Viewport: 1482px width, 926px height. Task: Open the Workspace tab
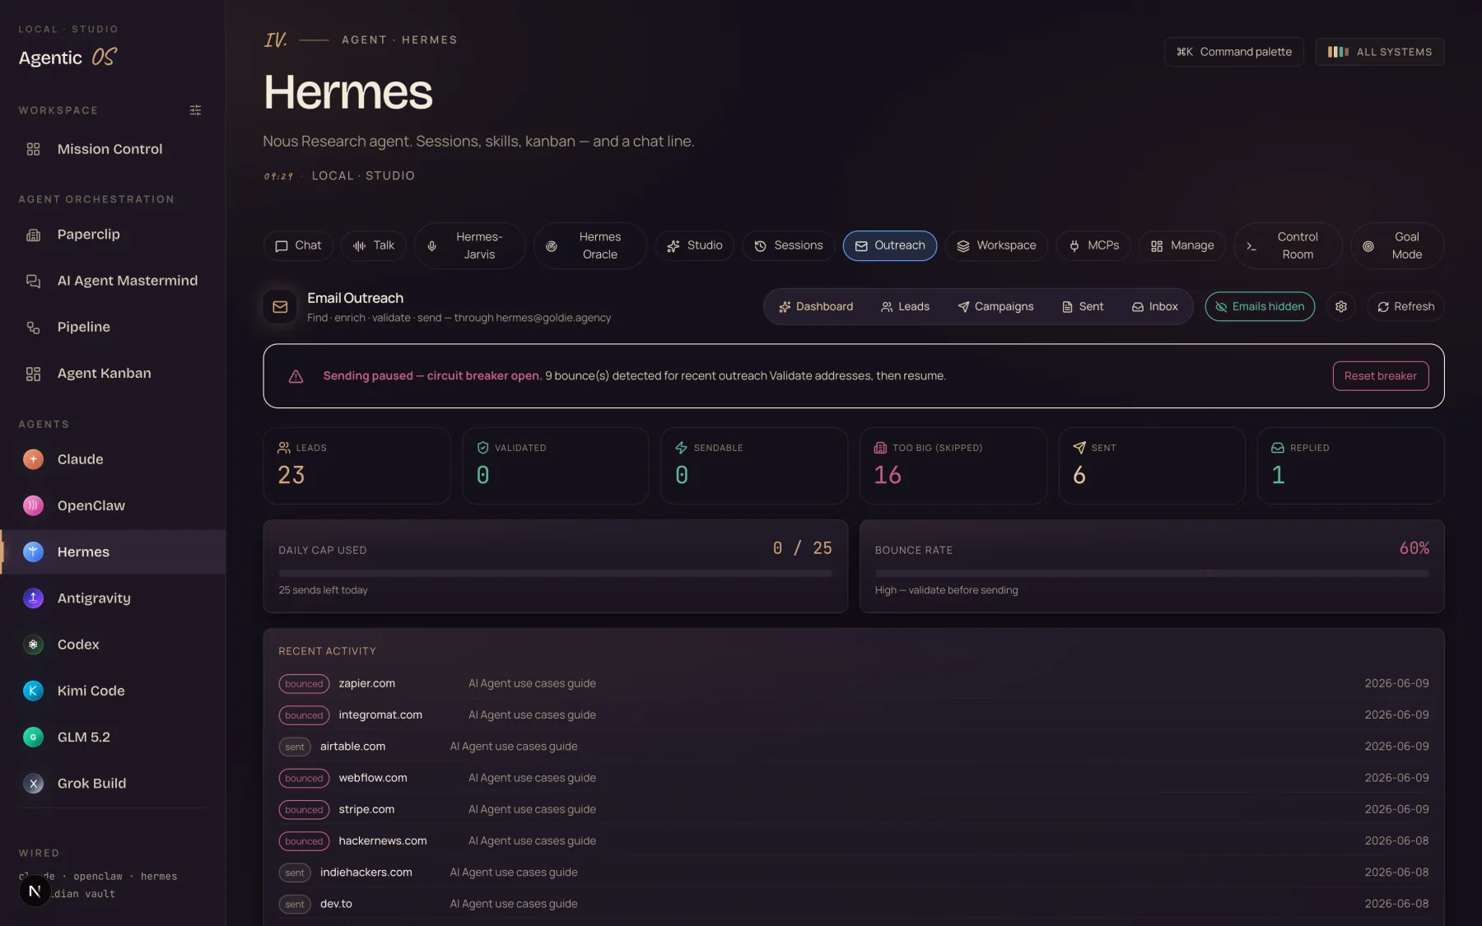(x=996, y=245)
